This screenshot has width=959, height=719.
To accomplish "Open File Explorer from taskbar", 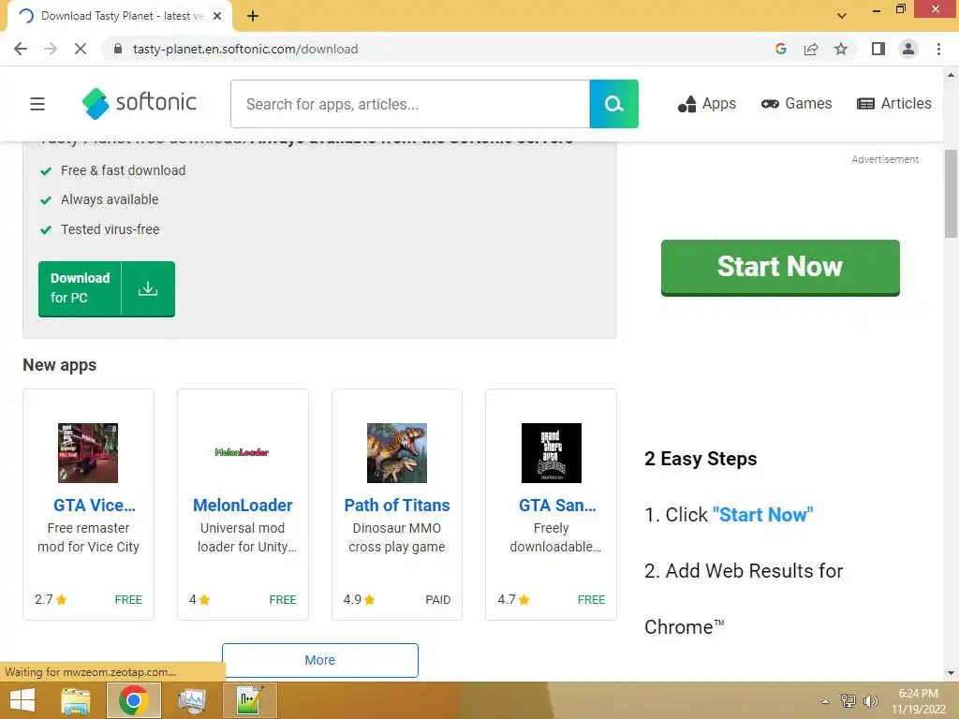I will click(x=75, y=700).
